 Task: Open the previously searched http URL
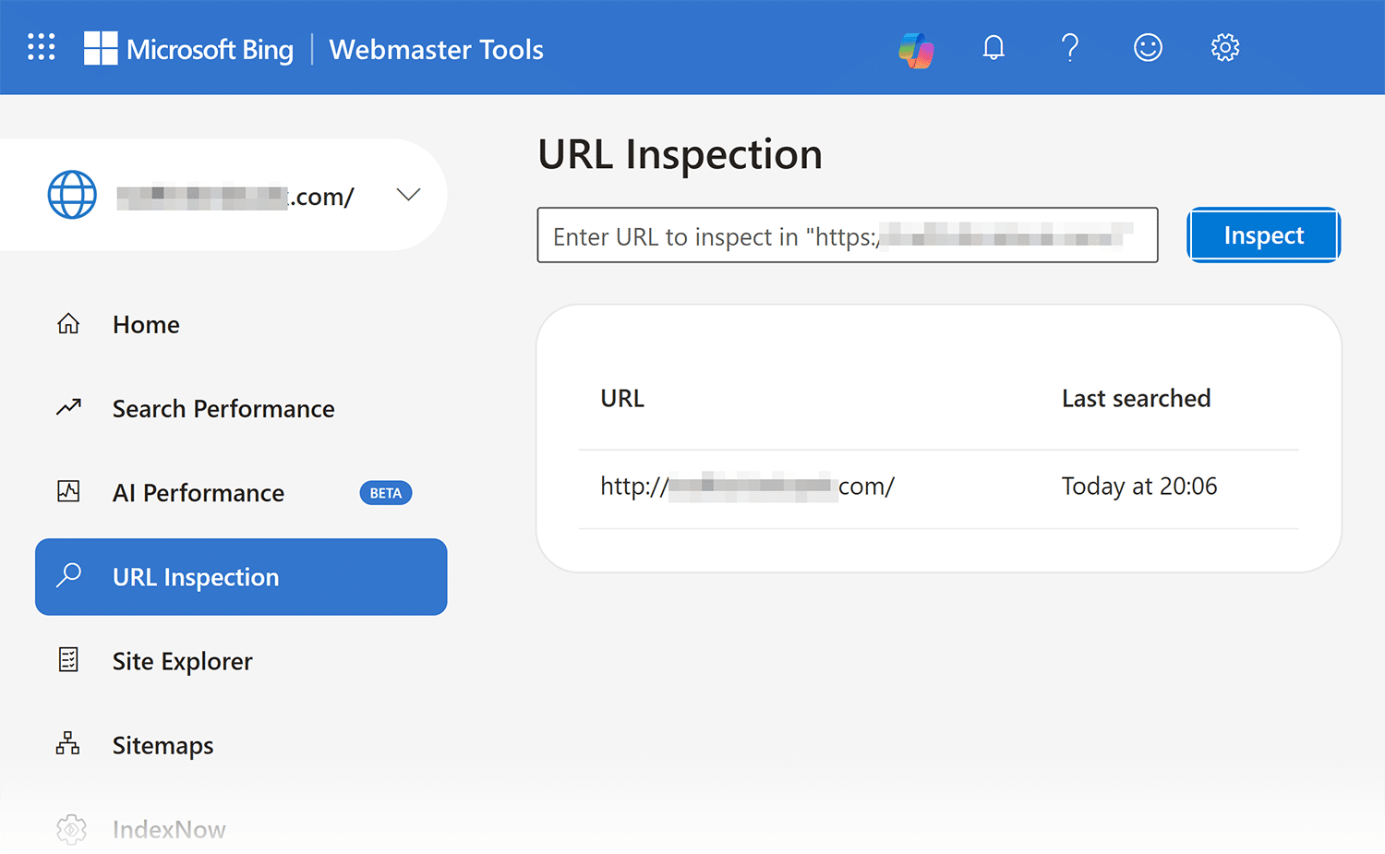coord(747,487)
